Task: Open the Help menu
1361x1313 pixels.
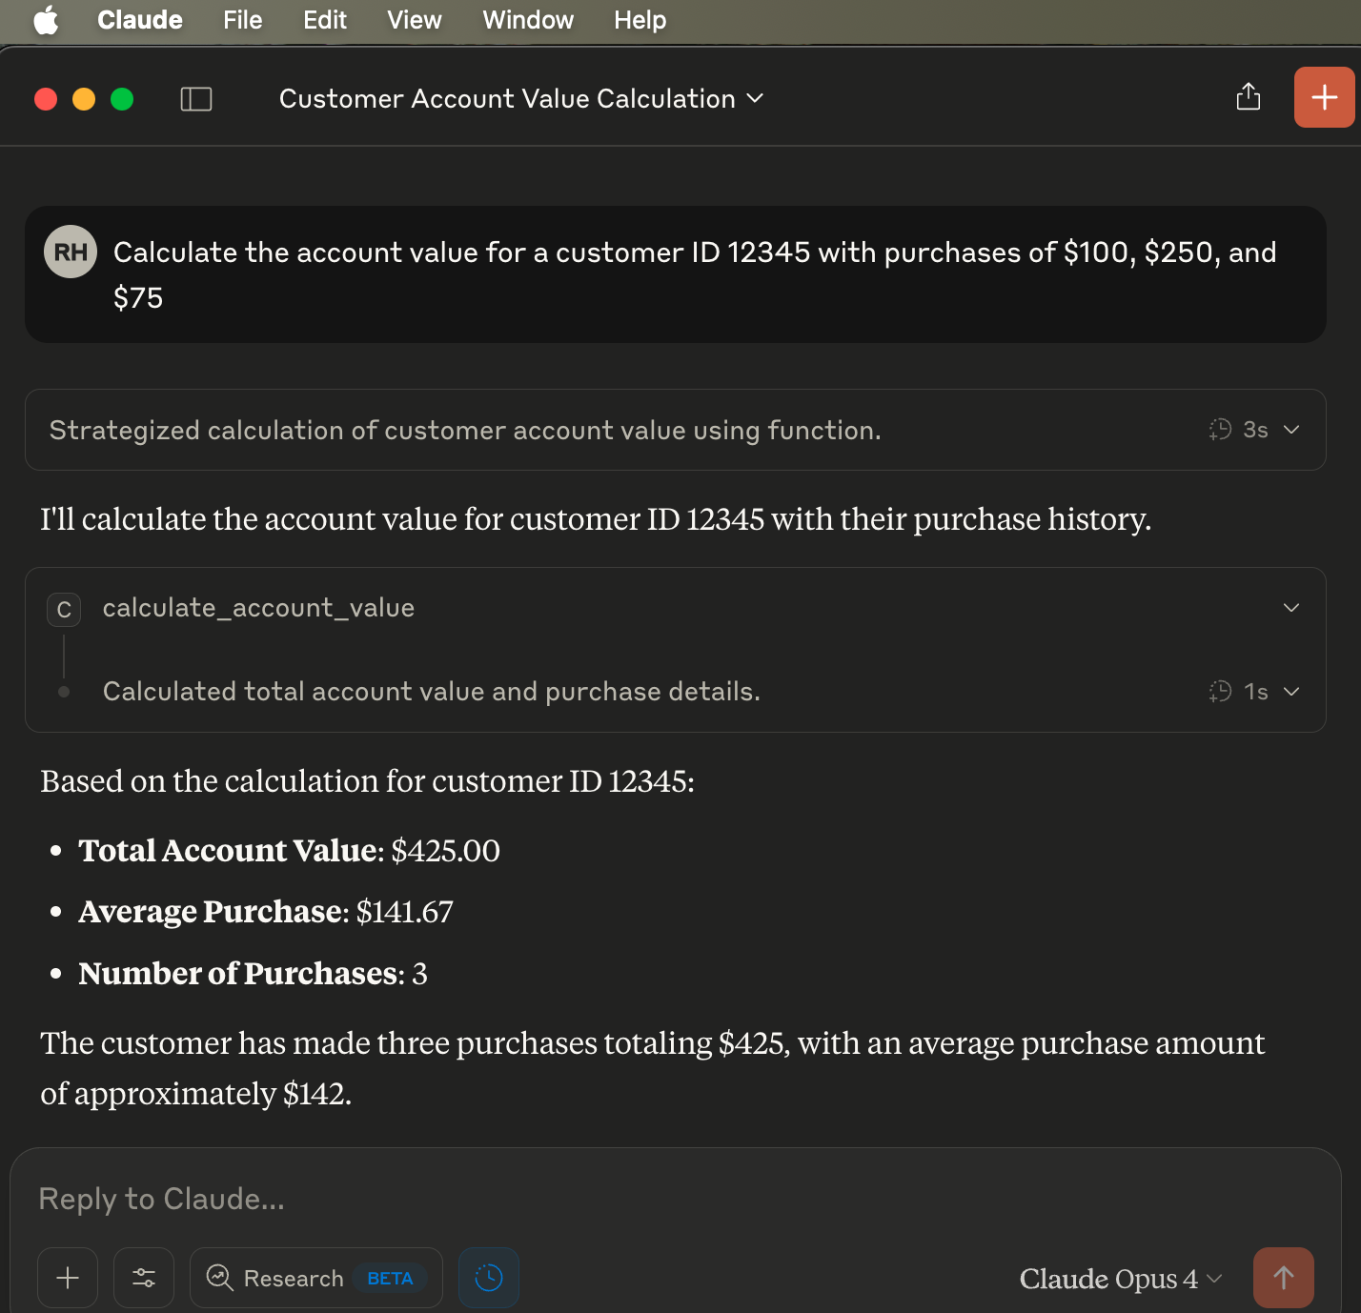Action: [x=640, y=20]
